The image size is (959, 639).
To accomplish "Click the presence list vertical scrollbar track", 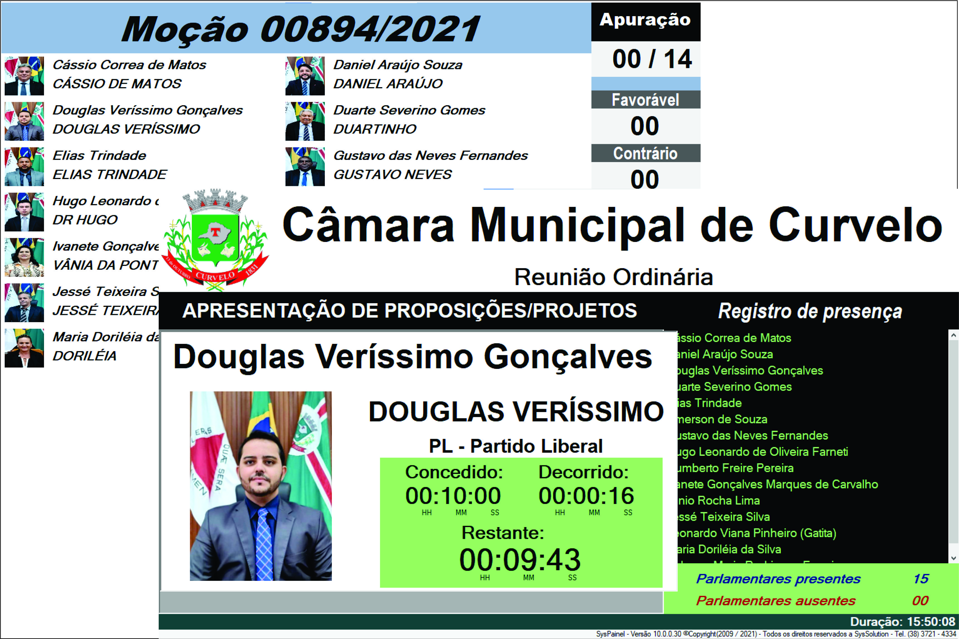I will point(953,446).
